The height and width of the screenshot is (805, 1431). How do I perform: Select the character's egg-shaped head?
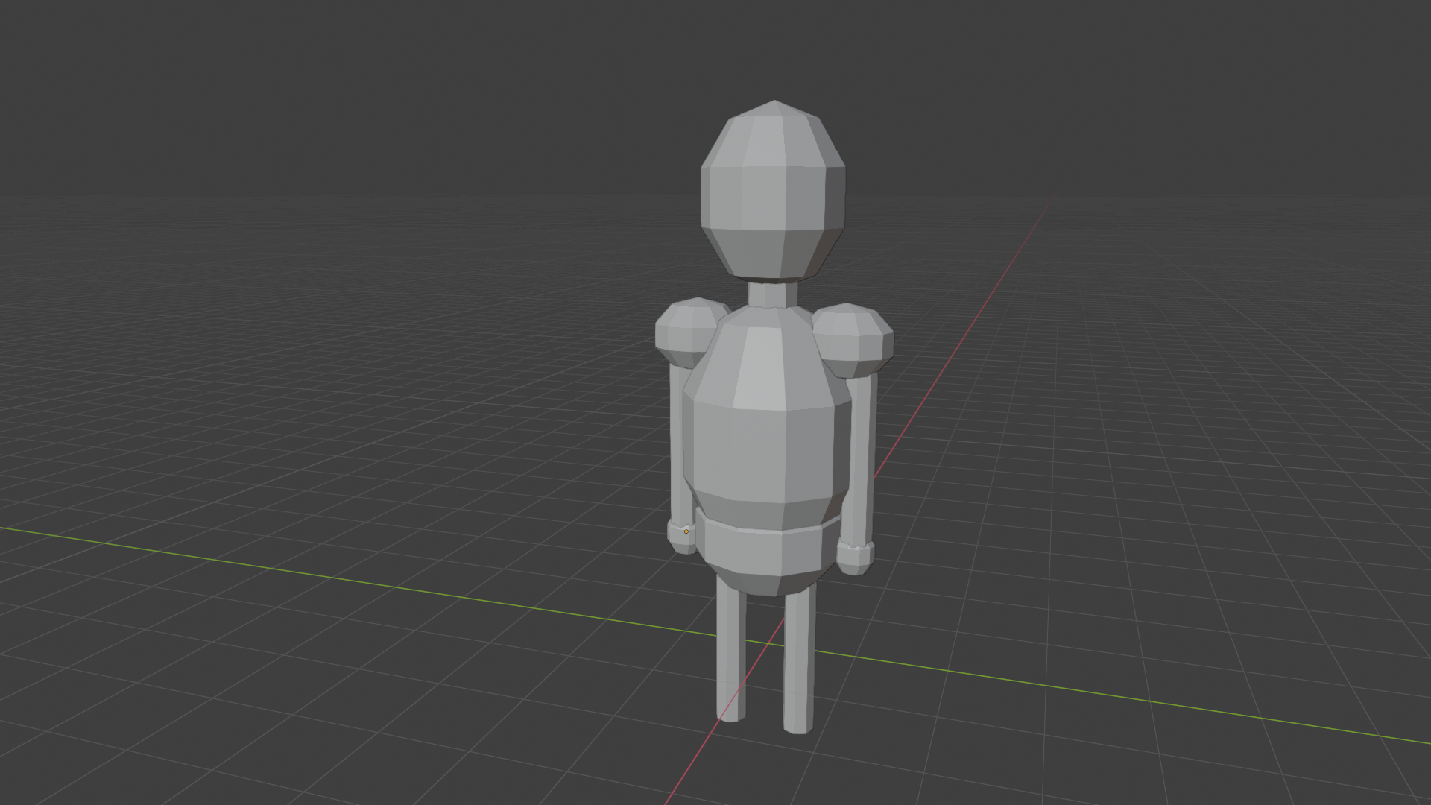click(773, 190)
